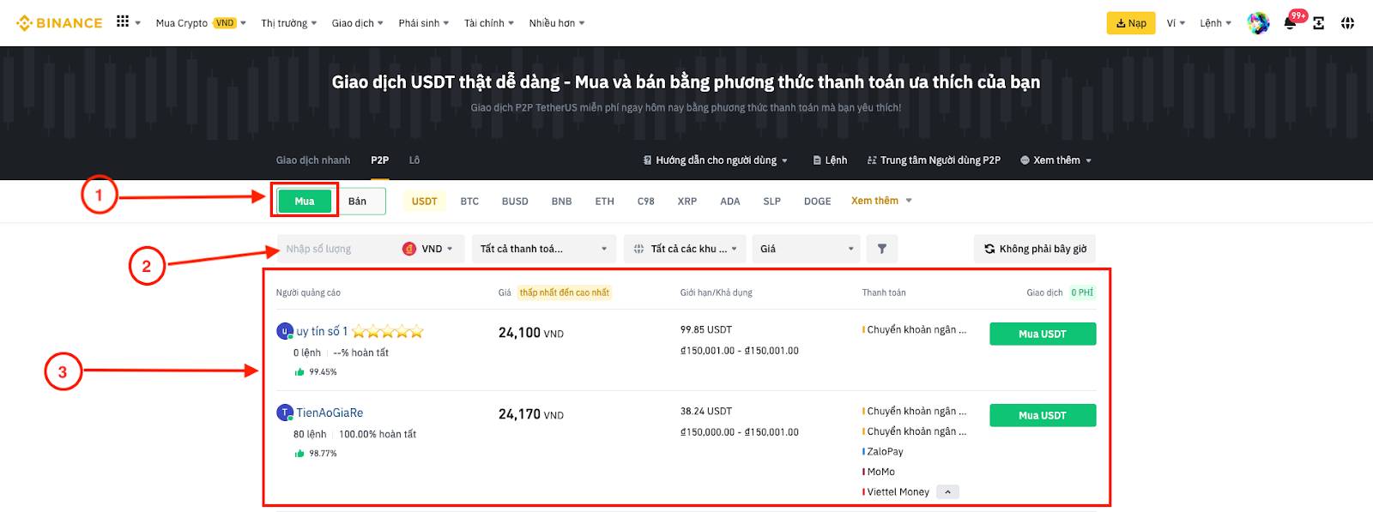Click the VND currency flag icon
Image resolution: width=1373 pixels, height=512 pixels.
click(x=409, y=249)
